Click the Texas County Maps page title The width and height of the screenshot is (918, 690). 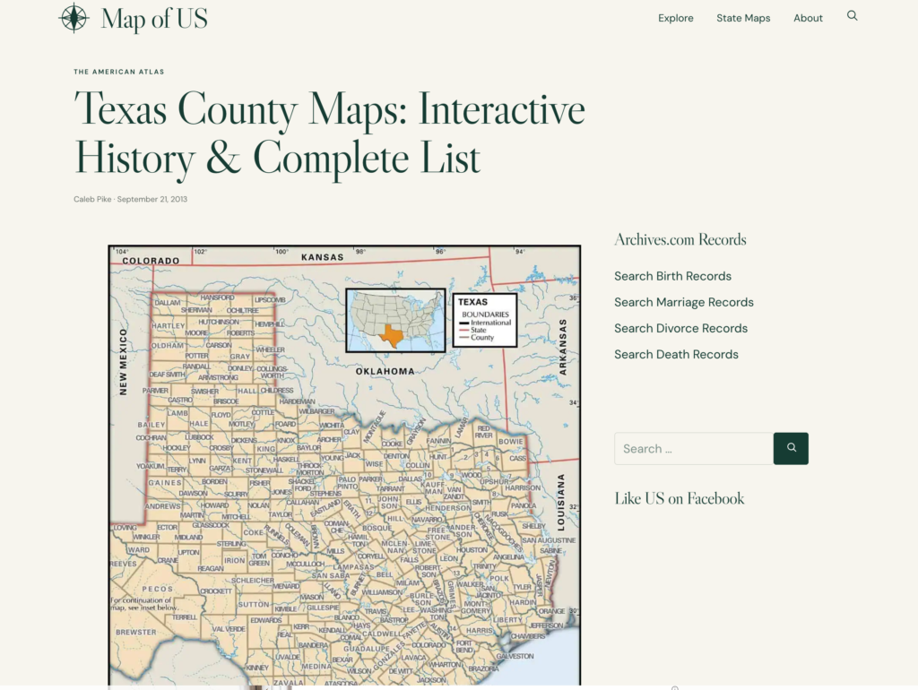tap(330, 133)
